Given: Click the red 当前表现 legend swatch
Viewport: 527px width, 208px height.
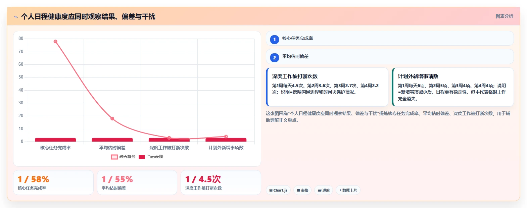Looking at the screenshot, I should click(142, 157).
